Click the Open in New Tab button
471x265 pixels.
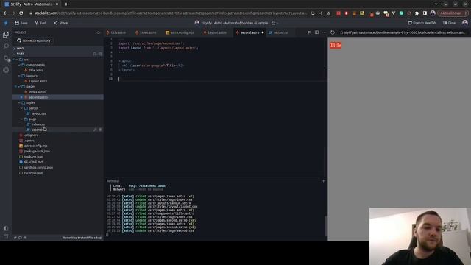tap(422, 23)
